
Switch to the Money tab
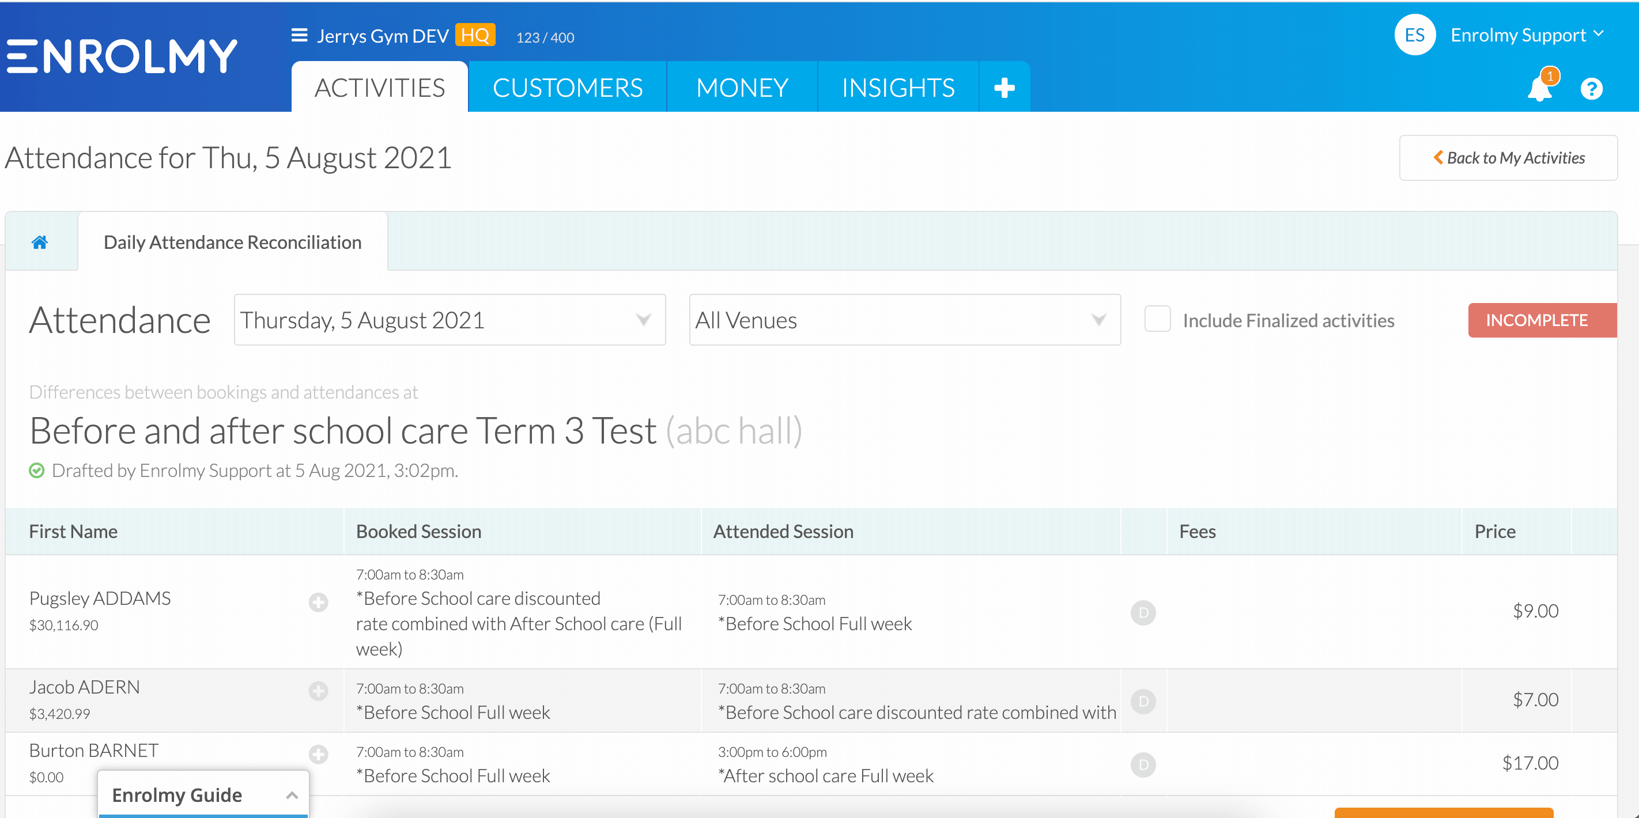click(742, 87)
